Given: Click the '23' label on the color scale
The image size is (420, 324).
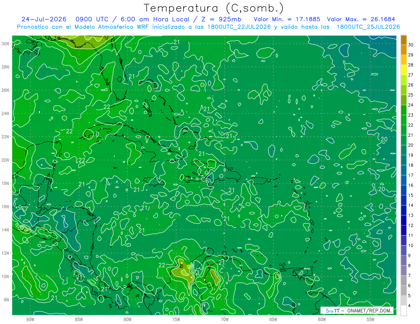Looking at the screenshot, I should coord(411,115).
